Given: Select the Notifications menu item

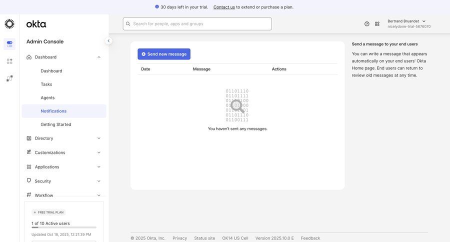Looking at the screenshot, I should [x=64, y=111].
